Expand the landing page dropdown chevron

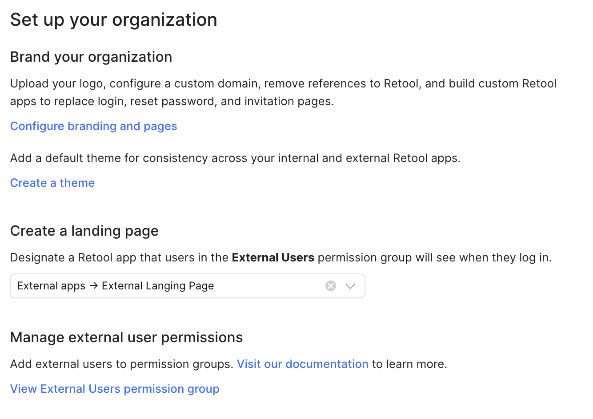point(350,286)
